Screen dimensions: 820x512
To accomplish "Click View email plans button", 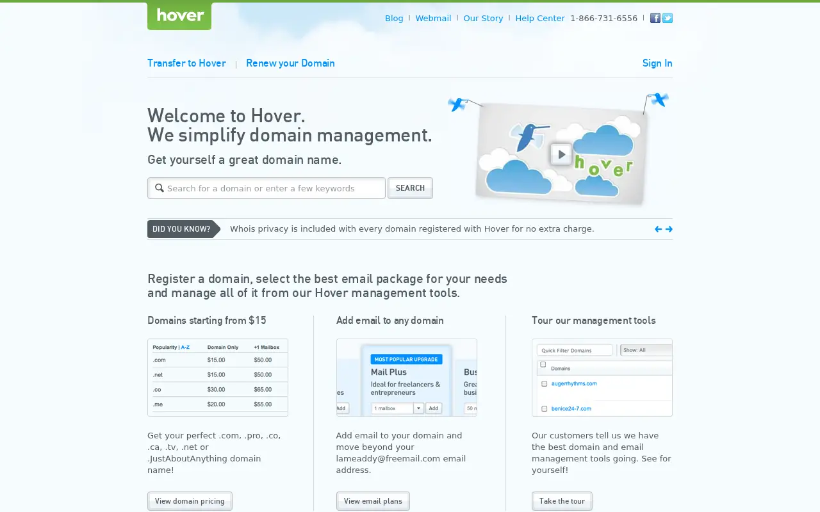I will (373, 501).
